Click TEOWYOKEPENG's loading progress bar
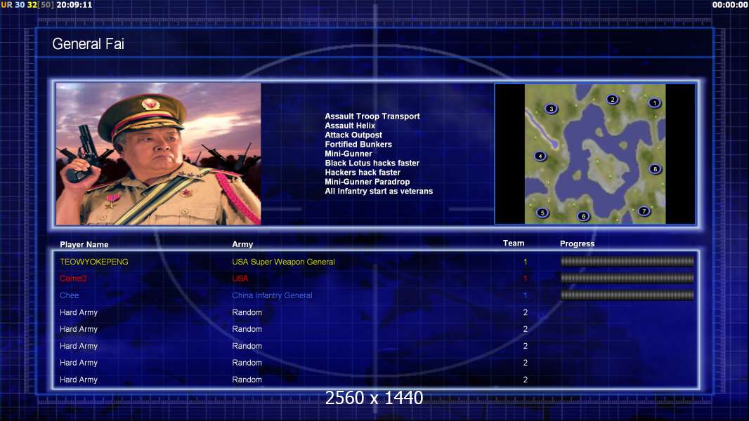Image resolution: width=749 pixels, height=421 pixels. pos(627,261)
